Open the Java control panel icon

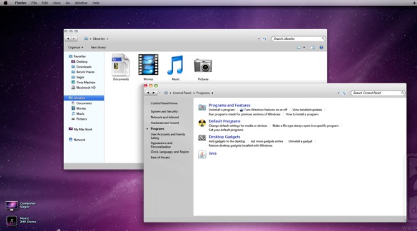click(x=202, y=154)
